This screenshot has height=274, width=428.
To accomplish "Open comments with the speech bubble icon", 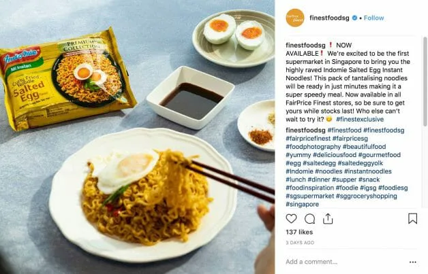I will click(309, 219).
